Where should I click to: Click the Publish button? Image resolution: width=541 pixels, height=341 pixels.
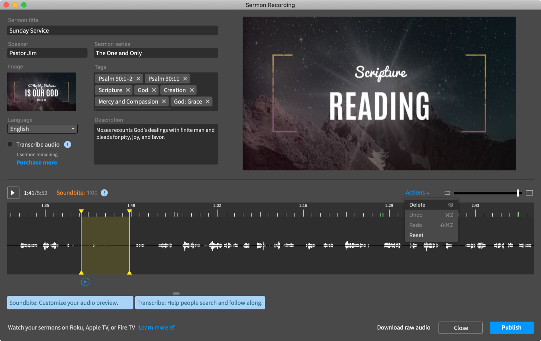pyautogui.click(x=511, y=328)
